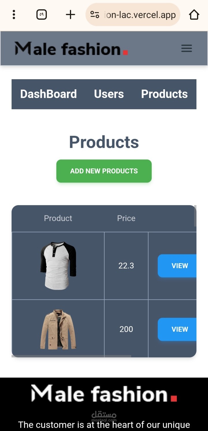Click the Add New Products button
208x431 pixels.
click(104, 171)
